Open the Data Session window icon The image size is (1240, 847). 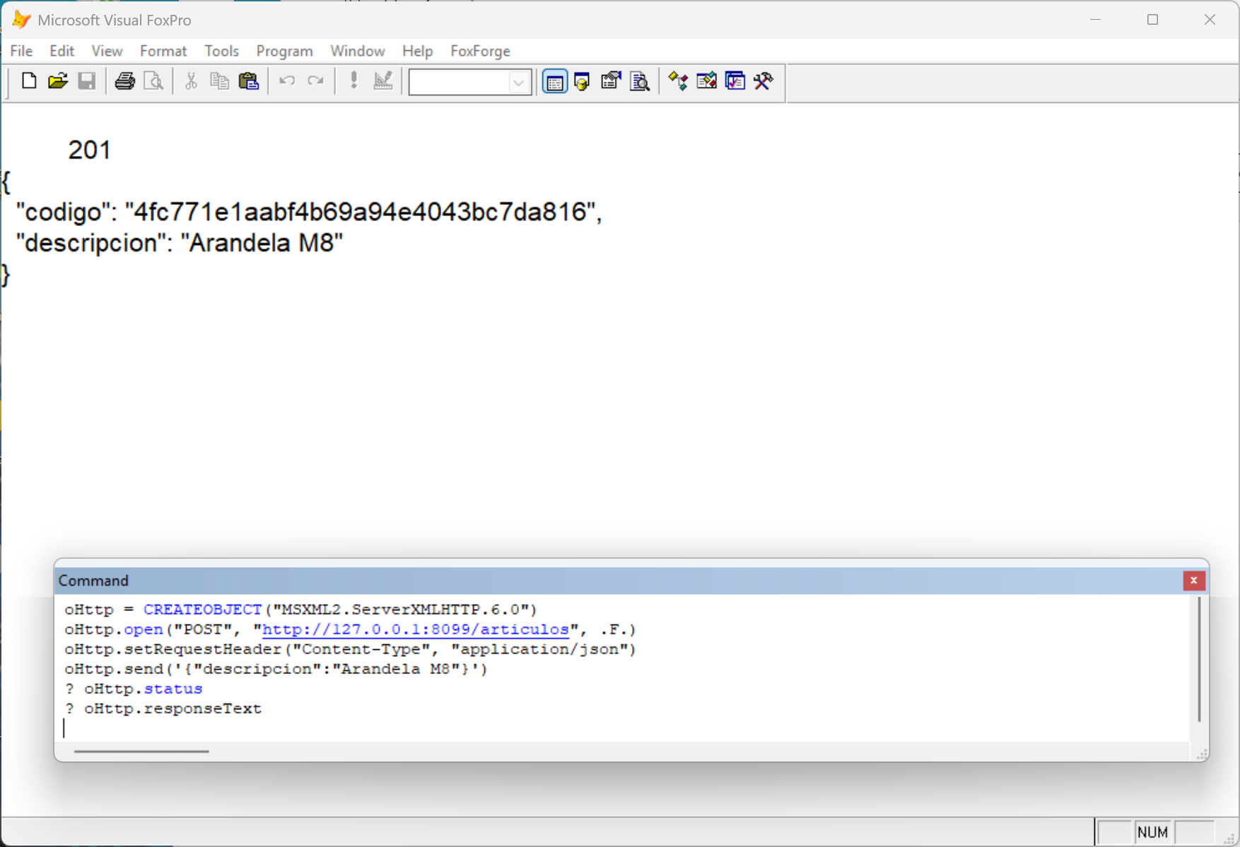click(x=583, y=81)
